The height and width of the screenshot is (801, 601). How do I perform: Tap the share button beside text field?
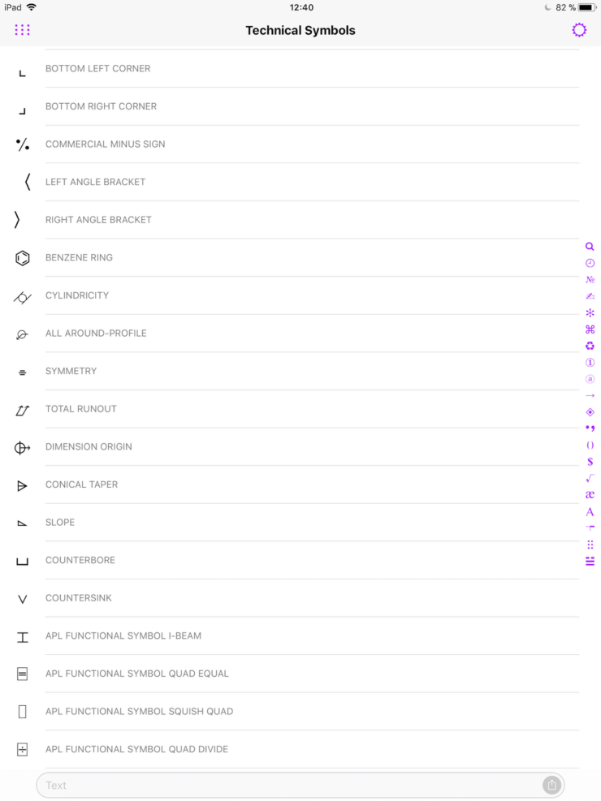coord(551,785)
